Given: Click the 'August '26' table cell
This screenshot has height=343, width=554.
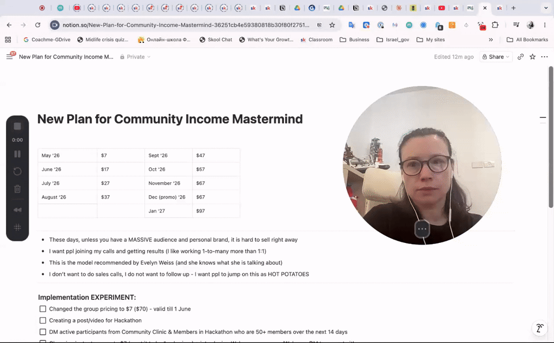Looking at the screenshot, I should pyautogui.click(x=67, y=197).
